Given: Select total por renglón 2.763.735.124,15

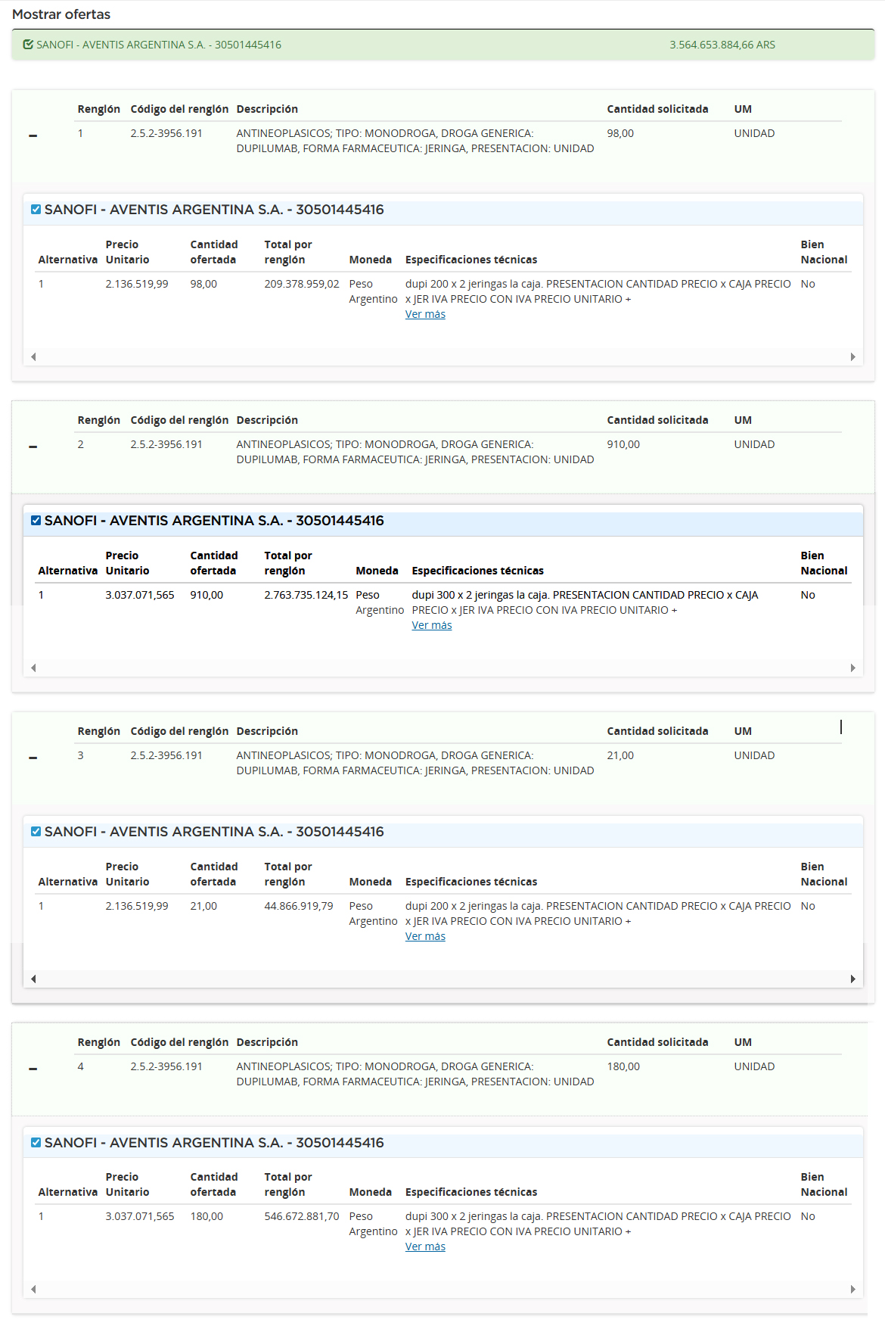Looking at the screenshot, I should [x=306, y=595].
